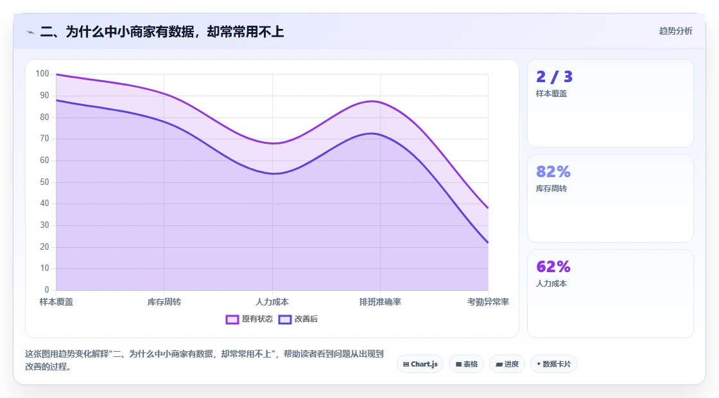Click the 原有状态 data point at 考勤异常率
The image size is (719, 398).
[488, 208]
